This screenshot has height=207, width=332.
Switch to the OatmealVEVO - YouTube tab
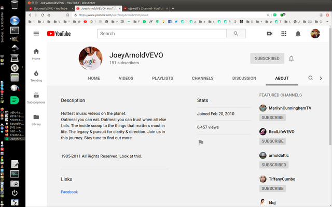click(x=51, y=9)
